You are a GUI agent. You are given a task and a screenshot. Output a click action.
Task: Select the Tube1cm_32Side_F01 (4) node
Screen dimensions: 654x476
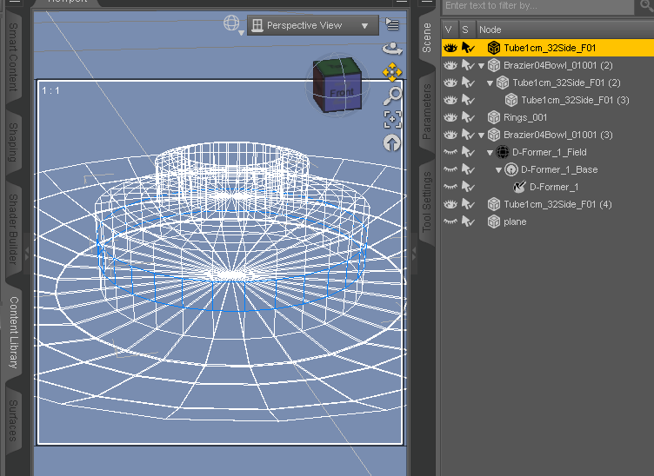point(557,204)
